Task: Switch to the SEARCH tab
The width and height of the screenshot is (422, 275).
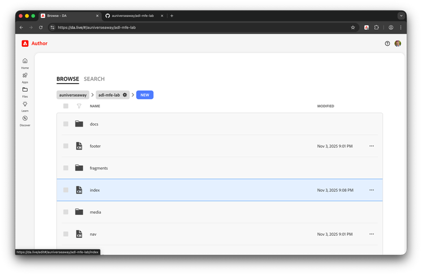Action: point(94,79)
